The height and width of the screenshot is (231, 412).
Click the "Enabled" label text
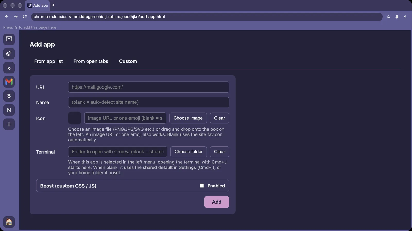pos(216,186)
